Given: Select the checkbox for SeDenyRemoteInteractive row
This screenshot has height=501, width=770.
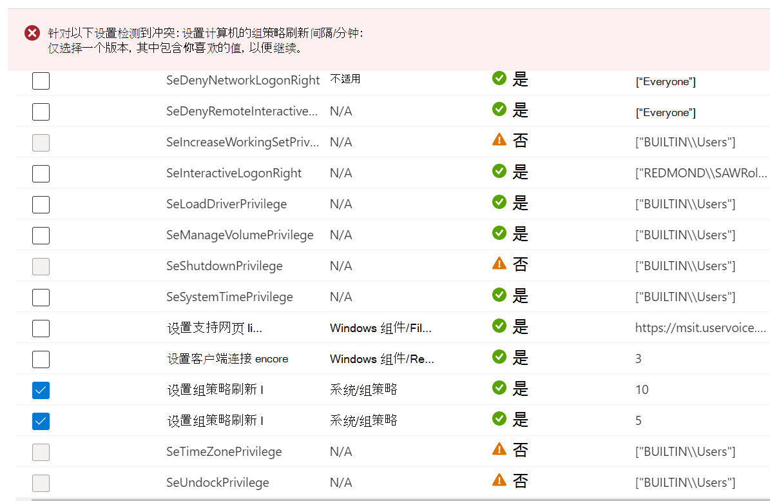Looking at the screenshot, I should [41, 112].
